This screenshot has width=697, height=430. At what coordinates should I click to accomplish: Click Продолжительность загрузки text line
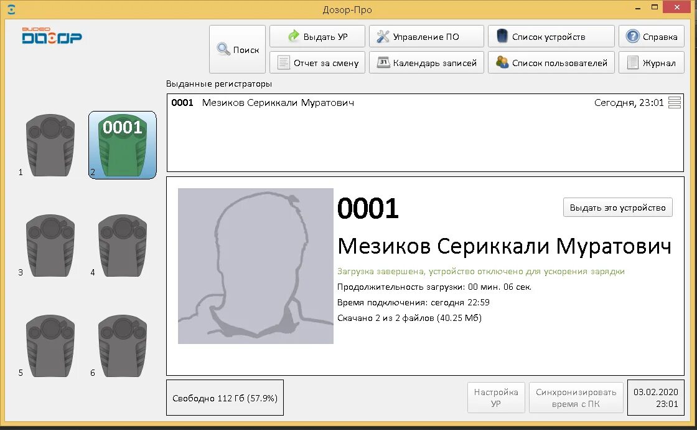[x=434, y=287]
